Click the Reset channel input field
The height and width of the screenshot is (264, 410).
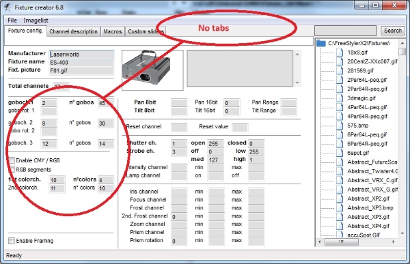(179, 128)
